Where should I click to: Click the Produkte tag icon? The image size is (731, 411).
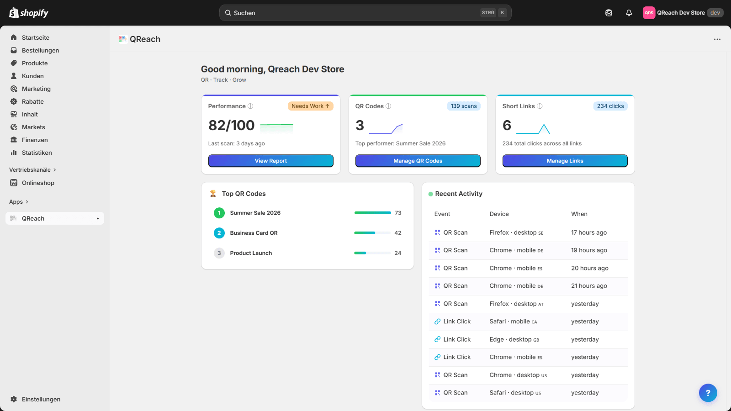pyautogui.click(x=14, y=63)
